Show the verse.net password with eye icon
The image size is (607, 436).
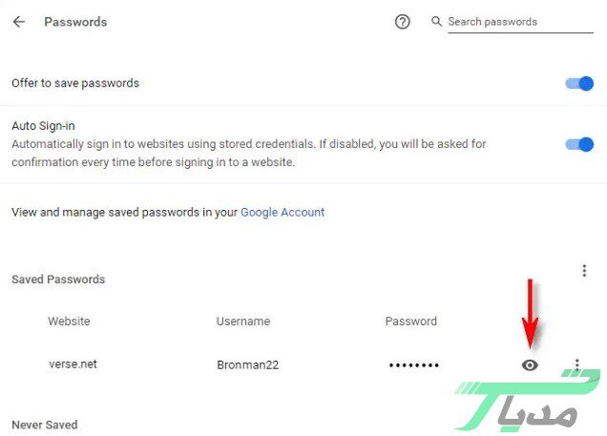tap(530, 364)
